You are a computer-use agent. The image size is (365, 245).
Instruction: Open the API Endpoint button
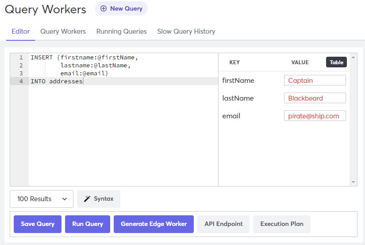tap(223, 224)
